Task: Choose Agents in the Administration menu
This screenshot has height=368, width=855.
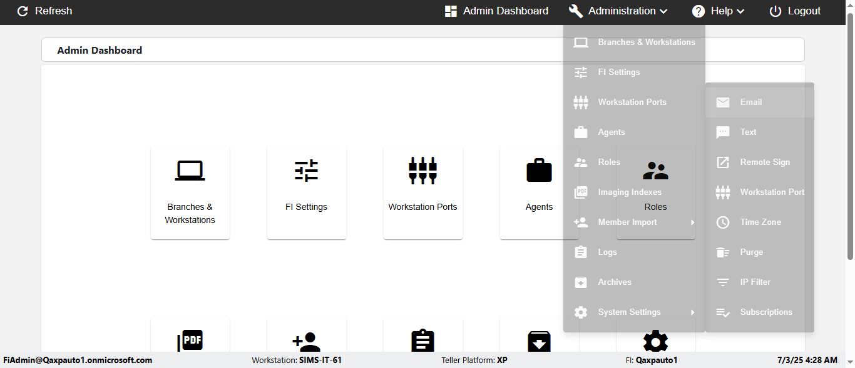Action: point(635,132)
